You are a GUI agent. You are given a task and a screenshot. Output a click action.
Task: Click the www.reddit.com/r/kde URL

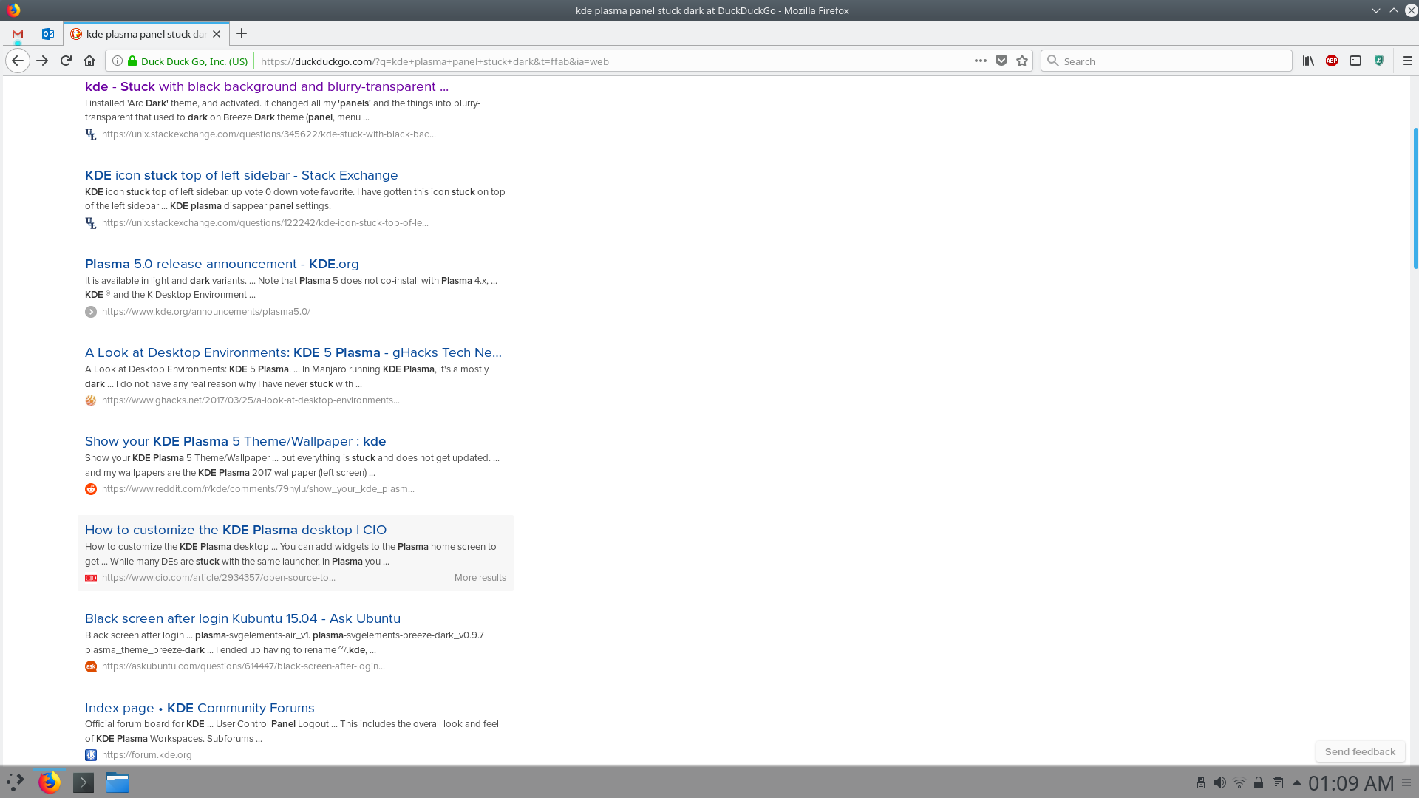tap(258, 489)
